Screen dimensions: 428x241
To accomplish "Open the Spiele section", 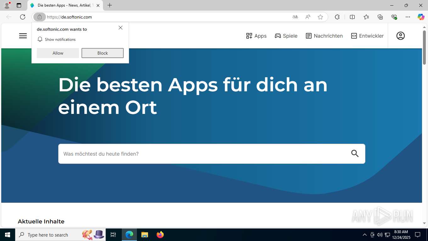I will 286,36.
